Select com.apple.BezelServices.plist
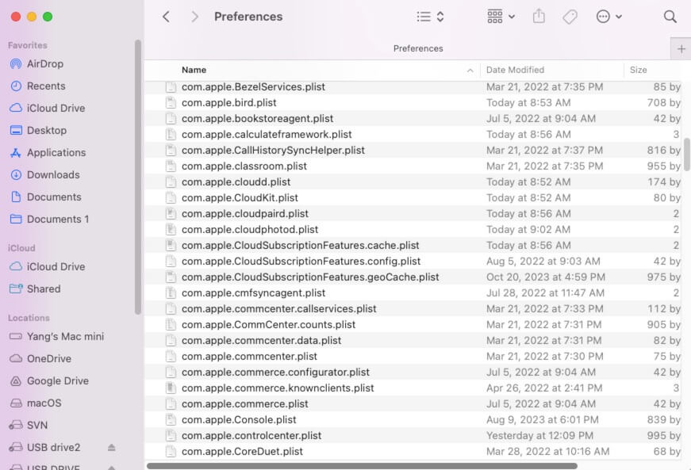Image resolution: width=691 pixels, height=470 pixels. tap(253, 87)
